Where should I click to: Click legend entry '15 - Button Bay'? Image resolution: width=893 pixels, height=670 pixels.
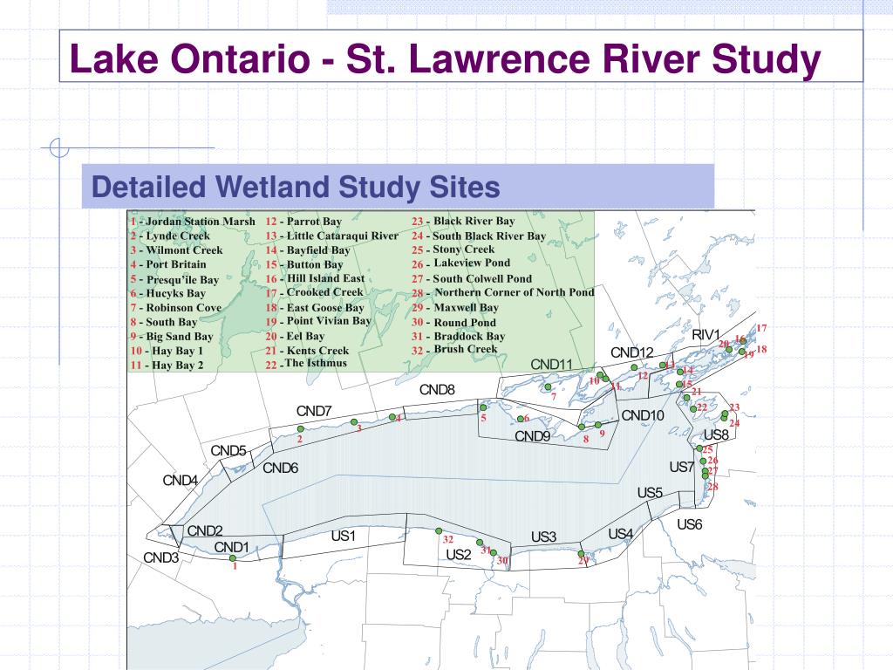[x=304, y=263]
